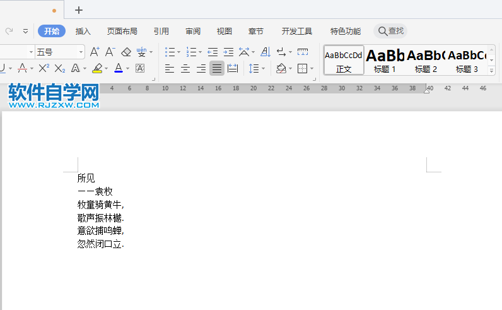
Task: Apply the yellow highlight color
Action: [97, 68]
